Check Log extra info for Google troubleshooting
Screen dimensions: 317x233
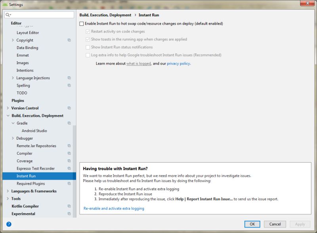[89, 55]
